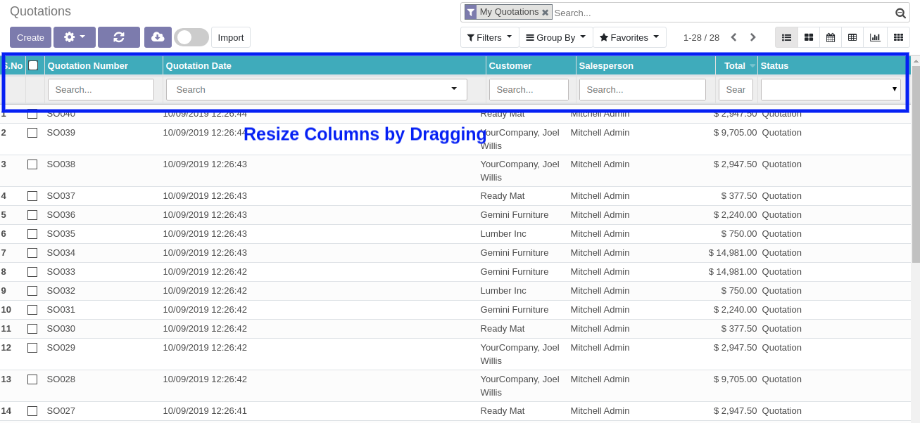Expand the Status column filter dropdown
The height and width of the screenshot is (423, 920).
[831, 89]
